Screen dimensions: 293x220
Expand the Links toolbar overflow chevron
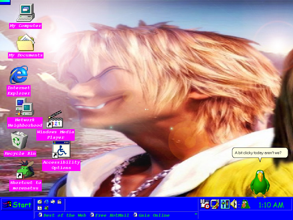point(196,214)
